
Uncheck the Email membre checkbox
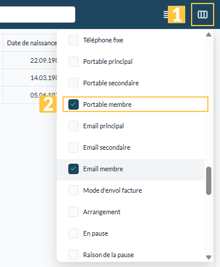tap(74, 169)
